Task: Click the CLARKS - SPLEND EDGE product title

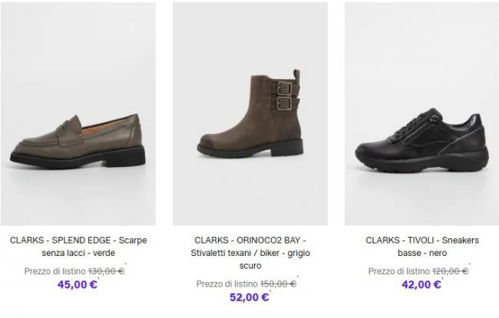Action: [78, 240]
